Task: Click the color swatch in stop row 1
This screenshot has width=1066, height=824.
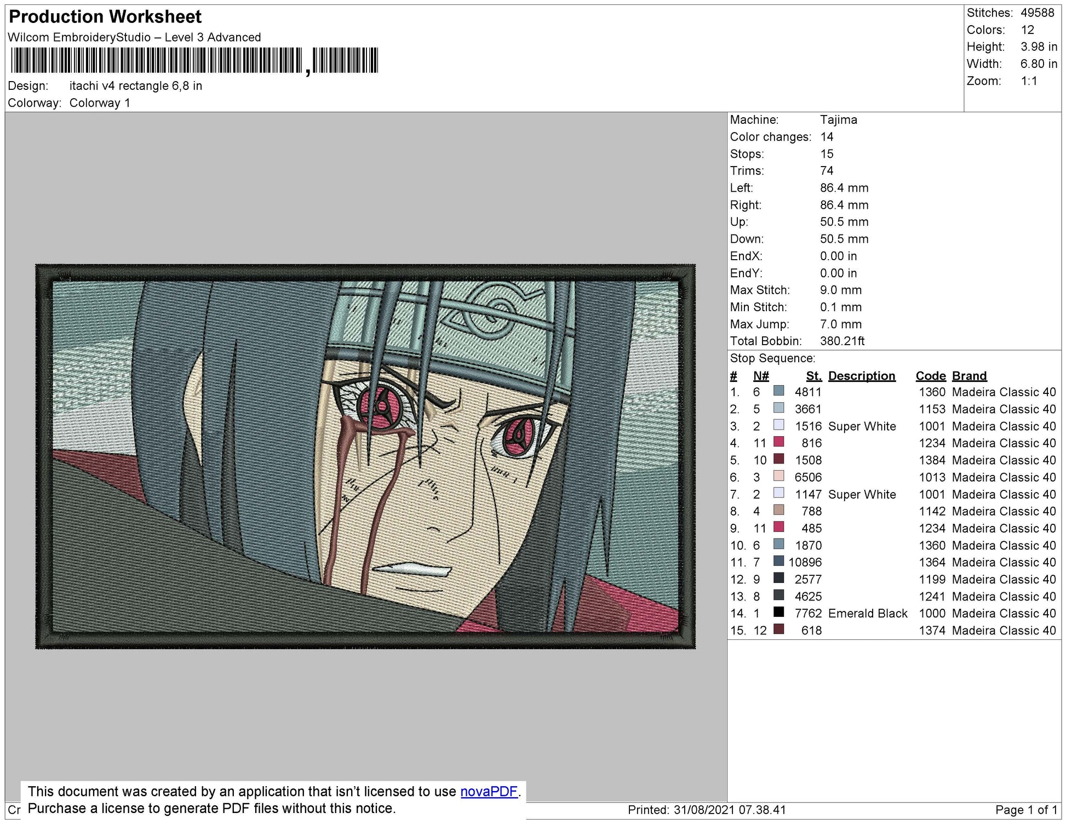Action: click(x=778, y=391)
